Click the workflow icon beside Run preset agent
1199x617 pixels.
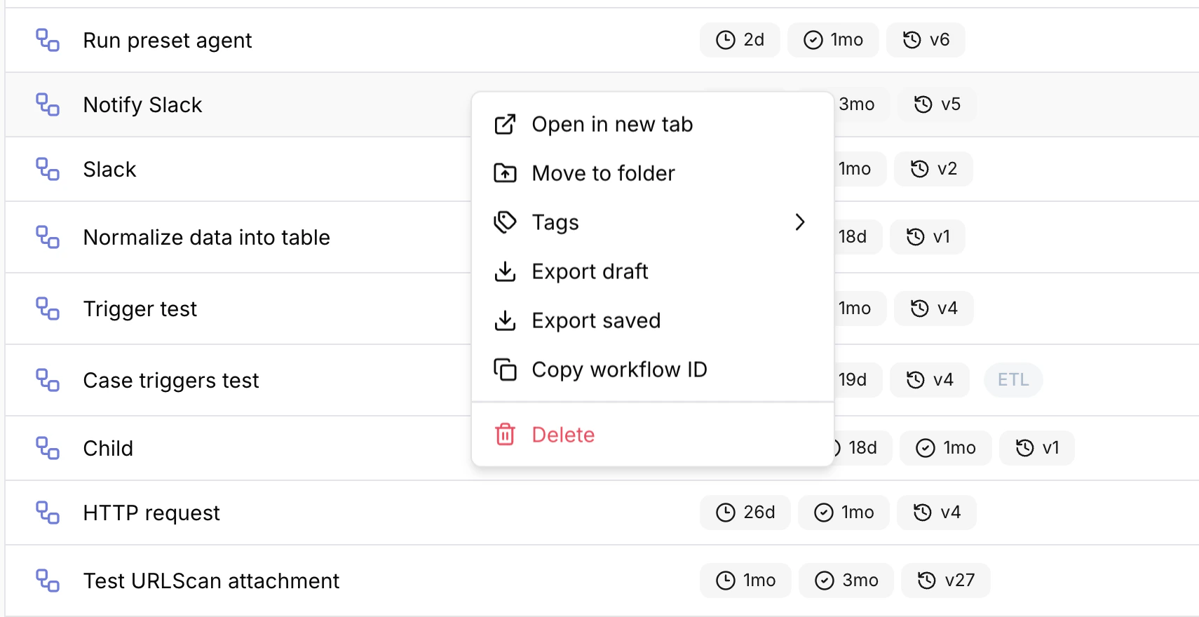(x=48, y=41)
